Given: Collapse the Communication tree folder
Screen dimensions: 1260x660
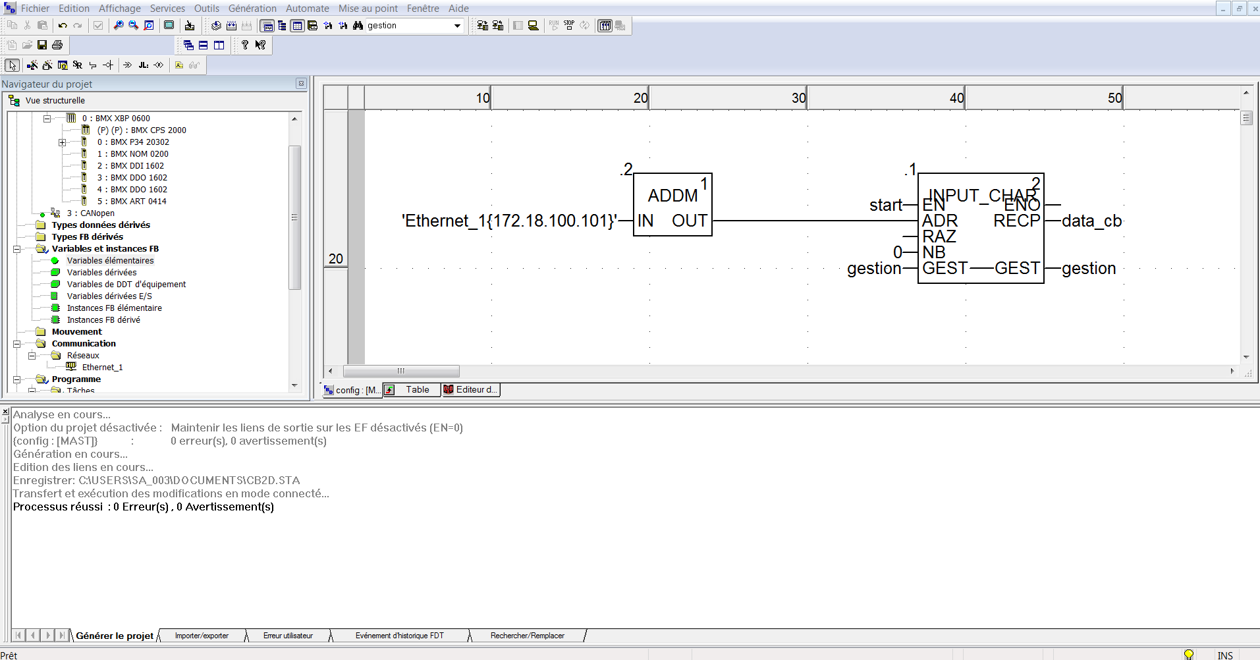Looking at the screenshot, I should pyautogui.click(x=17, y=344).
